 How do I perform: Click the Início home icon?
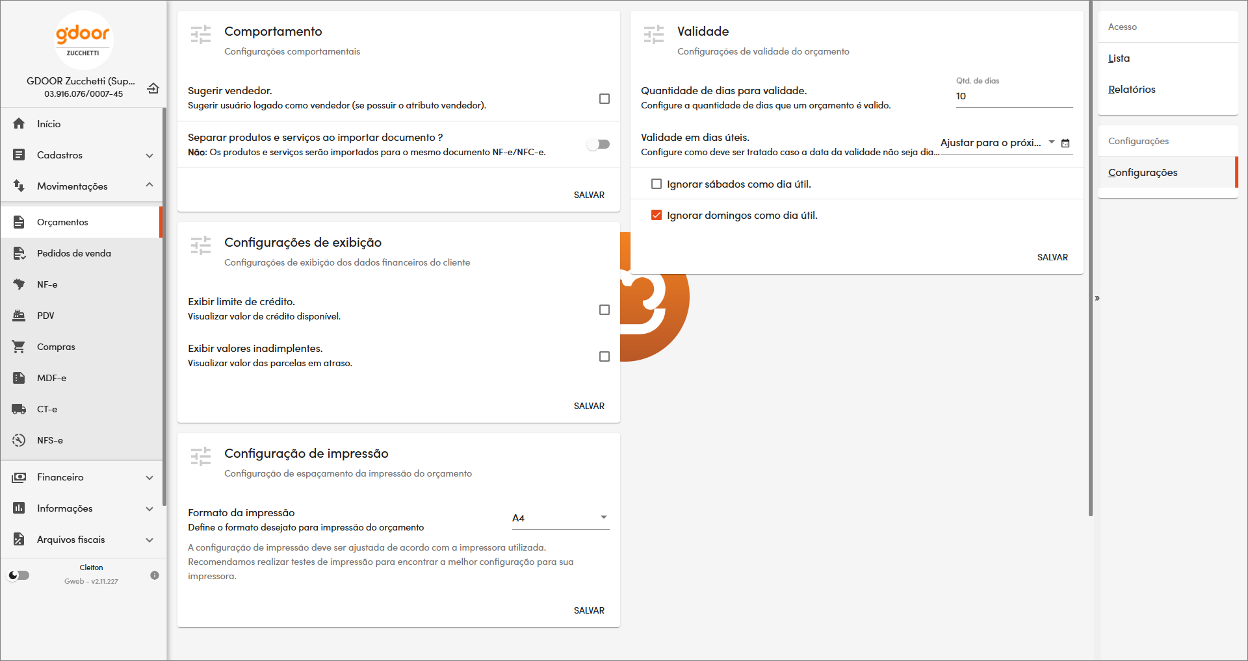pos(19,123)
